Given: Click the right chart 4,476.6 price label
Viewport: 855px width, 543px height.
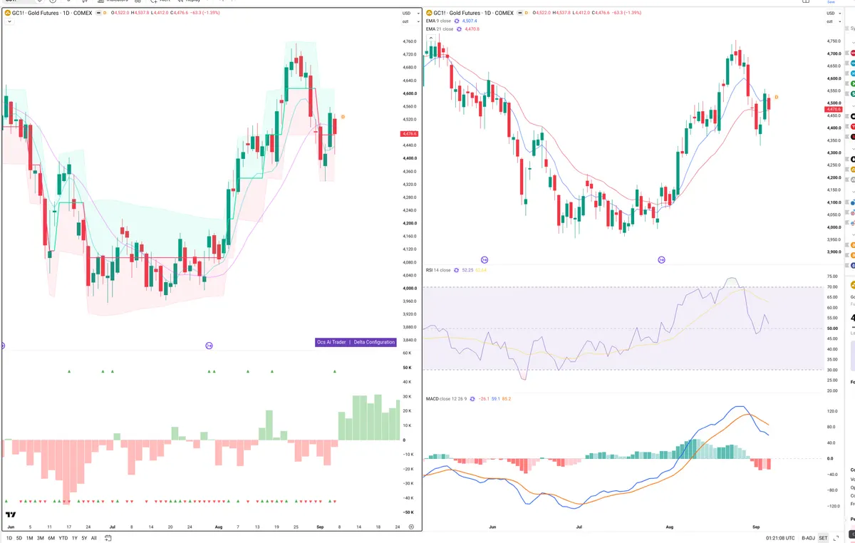Looking at the screenshot, I should (834, 109).
